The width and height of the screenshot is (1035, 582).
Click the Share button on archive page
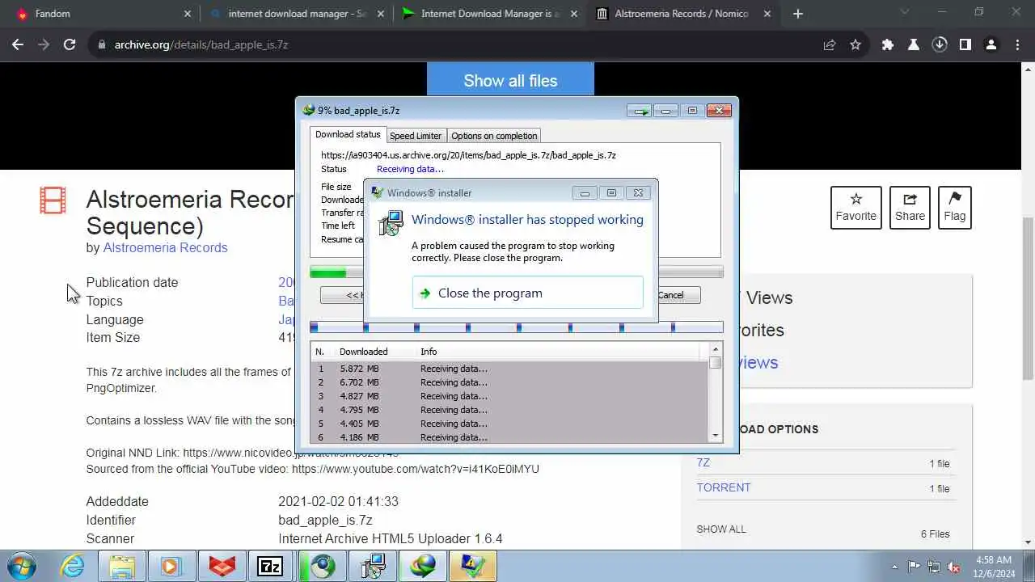click(x=910, y=207)
